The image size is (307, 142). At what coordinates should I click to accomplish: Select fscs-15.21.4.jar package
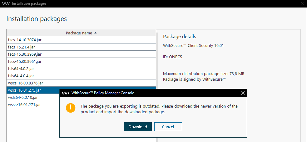[81, 47]
